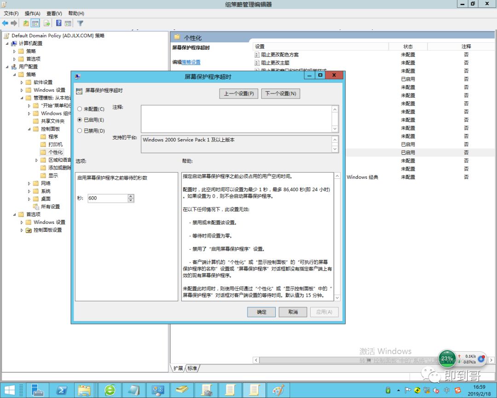Click the green 23% floating widget
The width and height of the screenshot is (497, 398).
tap(447, 359)
